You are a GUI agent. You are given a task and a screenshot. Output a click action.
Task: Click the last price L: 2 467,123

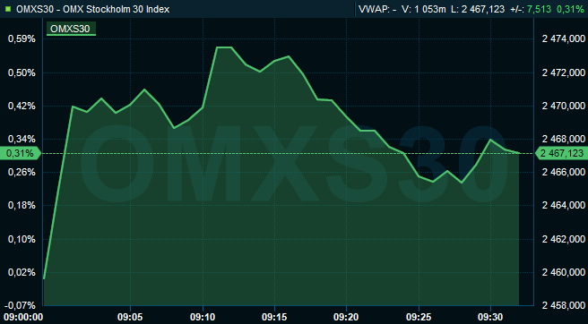(x=478, y=9)
